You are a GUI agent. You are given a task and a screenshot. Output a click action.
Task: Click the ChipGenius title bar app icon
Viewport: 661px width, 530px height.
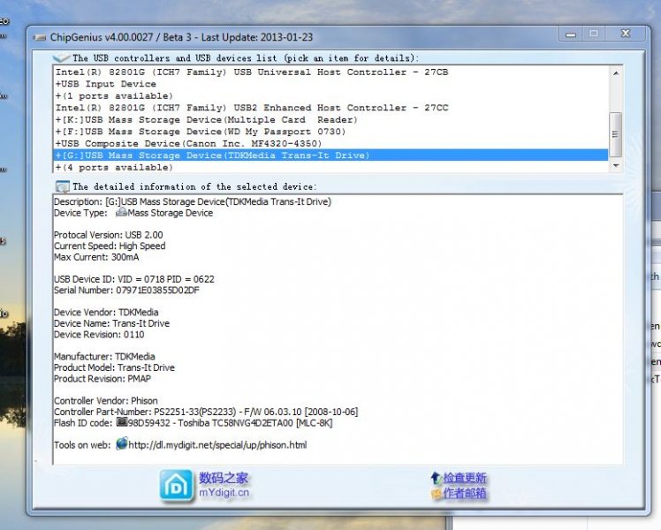(40, 37)
